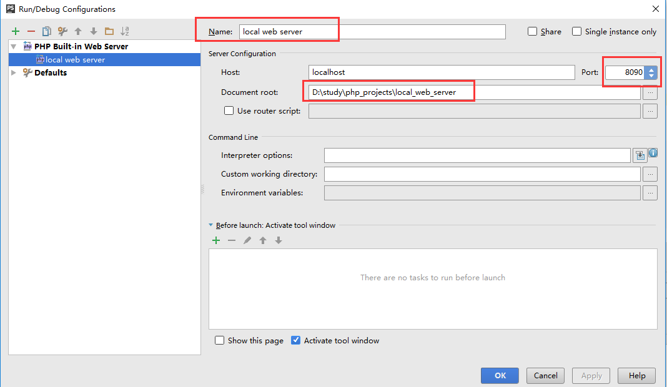Toggle Single instance only
The width and height of the screenshot is (667, 387).
click(577, 31)
